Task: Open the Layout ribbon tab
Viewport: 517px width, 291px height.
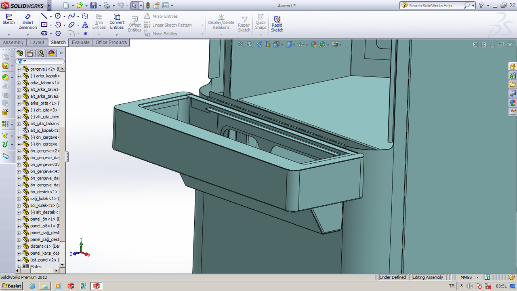Action: coord(37,42)
